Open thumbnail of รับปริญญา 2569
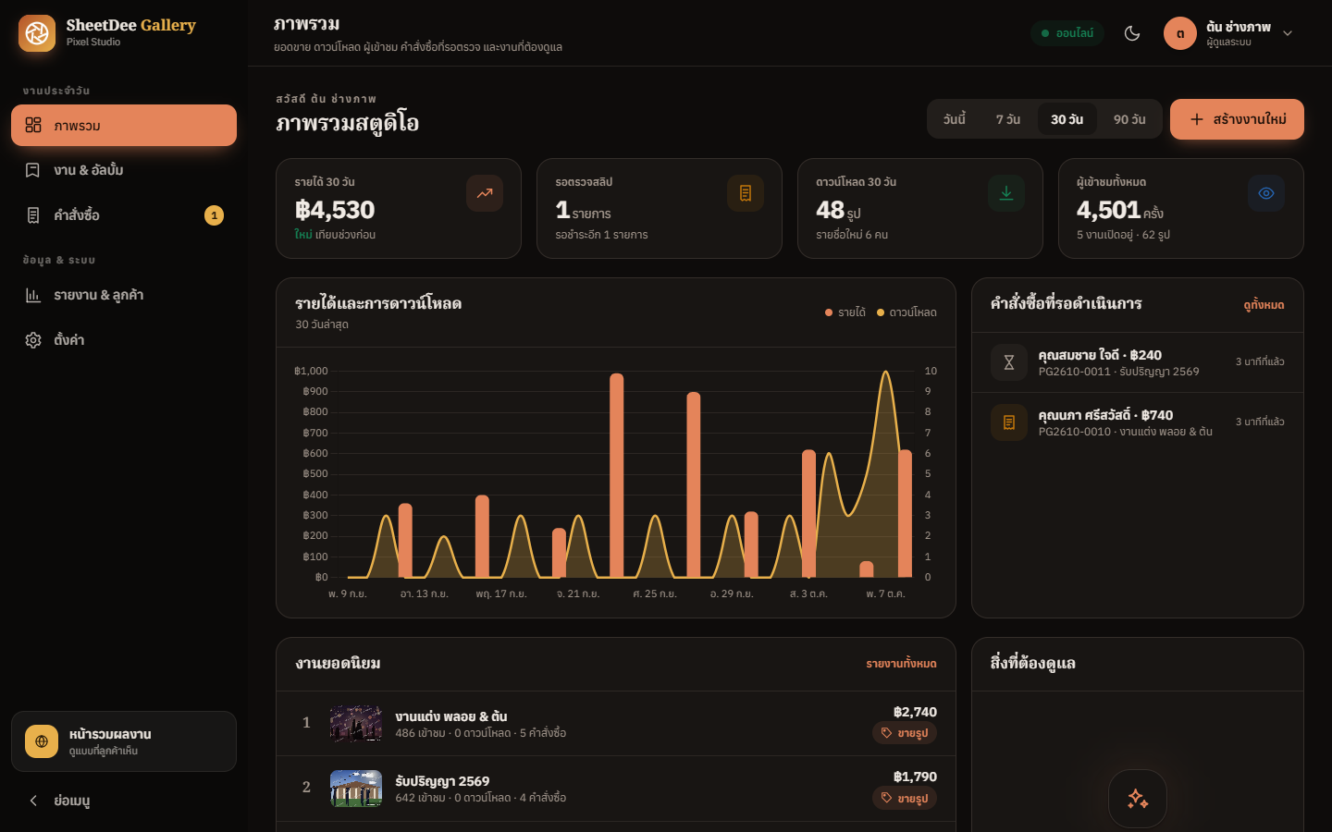This screenshot has width=1332, height=832. (356, 789)
